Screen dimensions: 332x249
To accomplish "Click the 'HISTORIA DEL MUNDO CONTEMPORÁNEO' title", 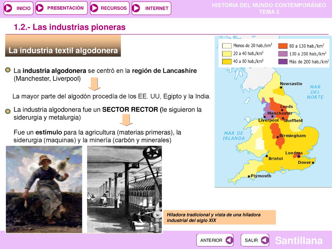I will [x=269, y=5].
